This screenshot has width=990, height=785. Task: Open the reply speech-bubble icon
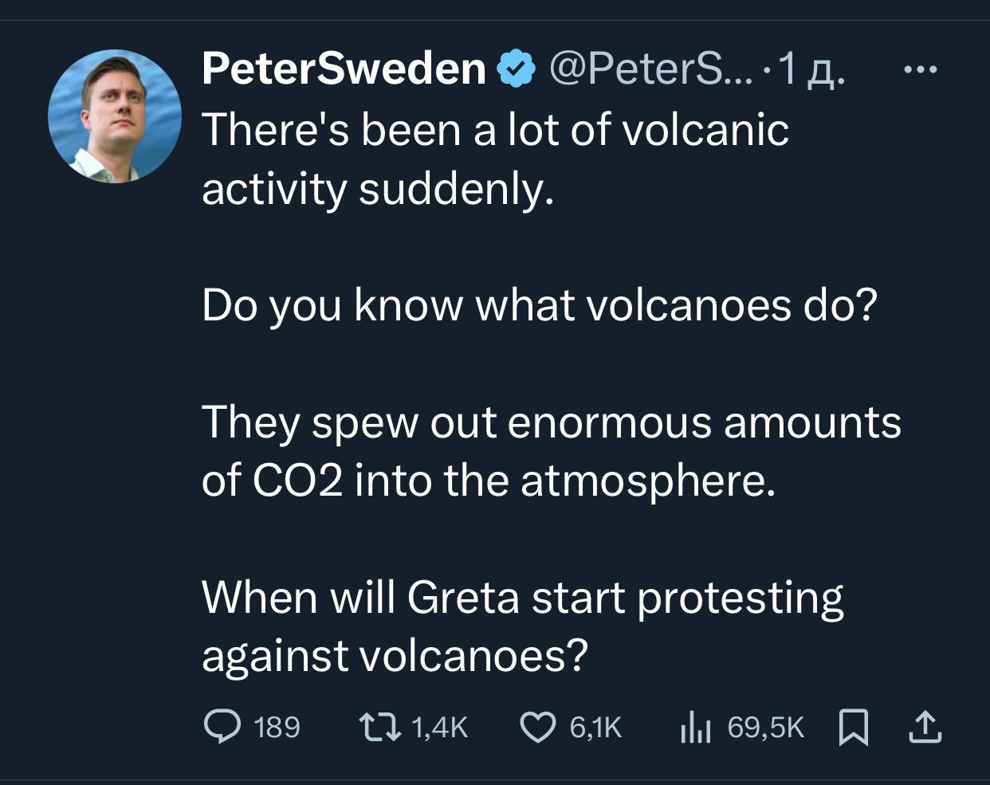[x=219, y=726]
